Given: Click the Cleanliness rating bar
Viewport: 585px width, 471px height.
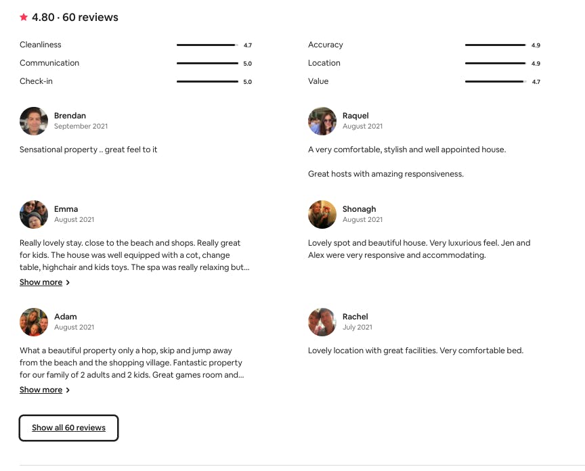Looking at the screenshot, I should click(207, 45).
